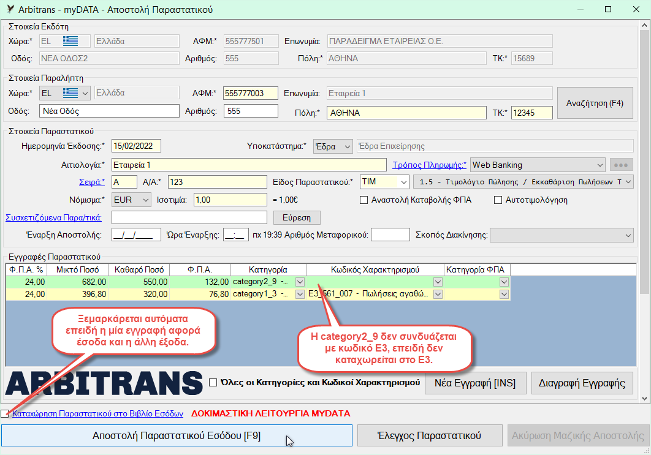Toggle Καταχώρηση Παραστατικού στο Βιβλίο Εσόδων checkbox
651x455 pixels.
pyautogui.click(x=6, y=413)
